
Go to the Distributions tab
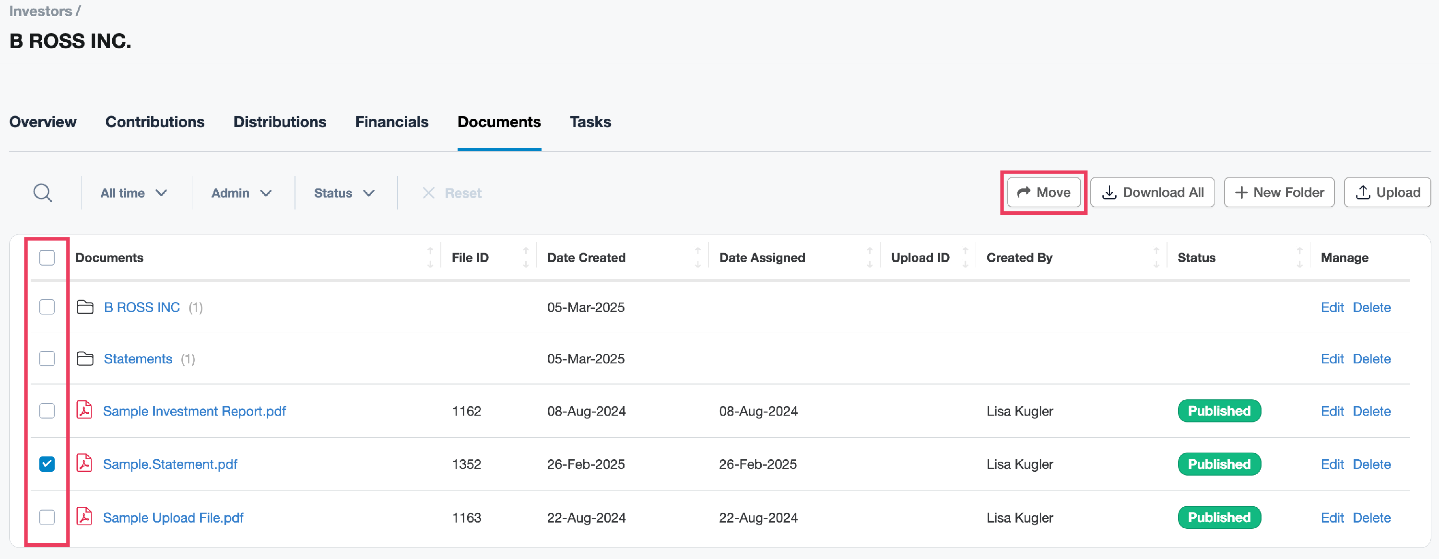pos(279,122)
